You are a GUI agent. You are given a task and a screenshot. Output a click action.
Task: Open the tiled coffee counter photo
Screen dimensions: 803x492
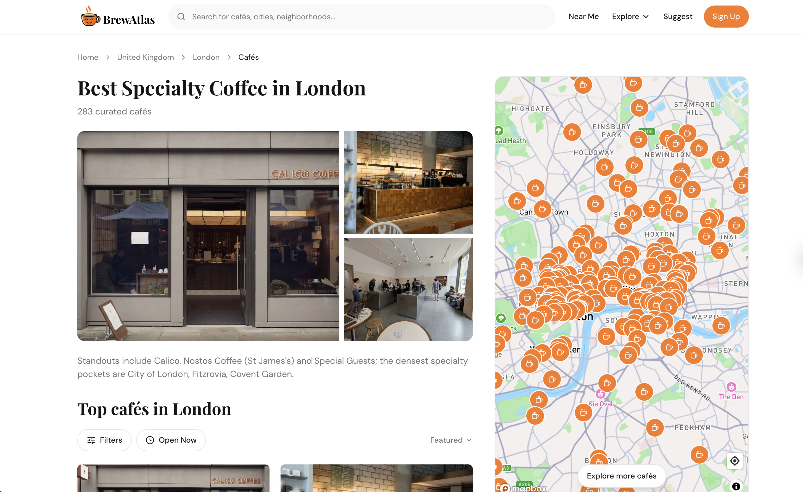408,183
